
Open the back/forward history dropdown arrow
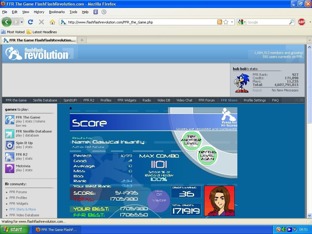pyautogui.click(x=22, y=22)
